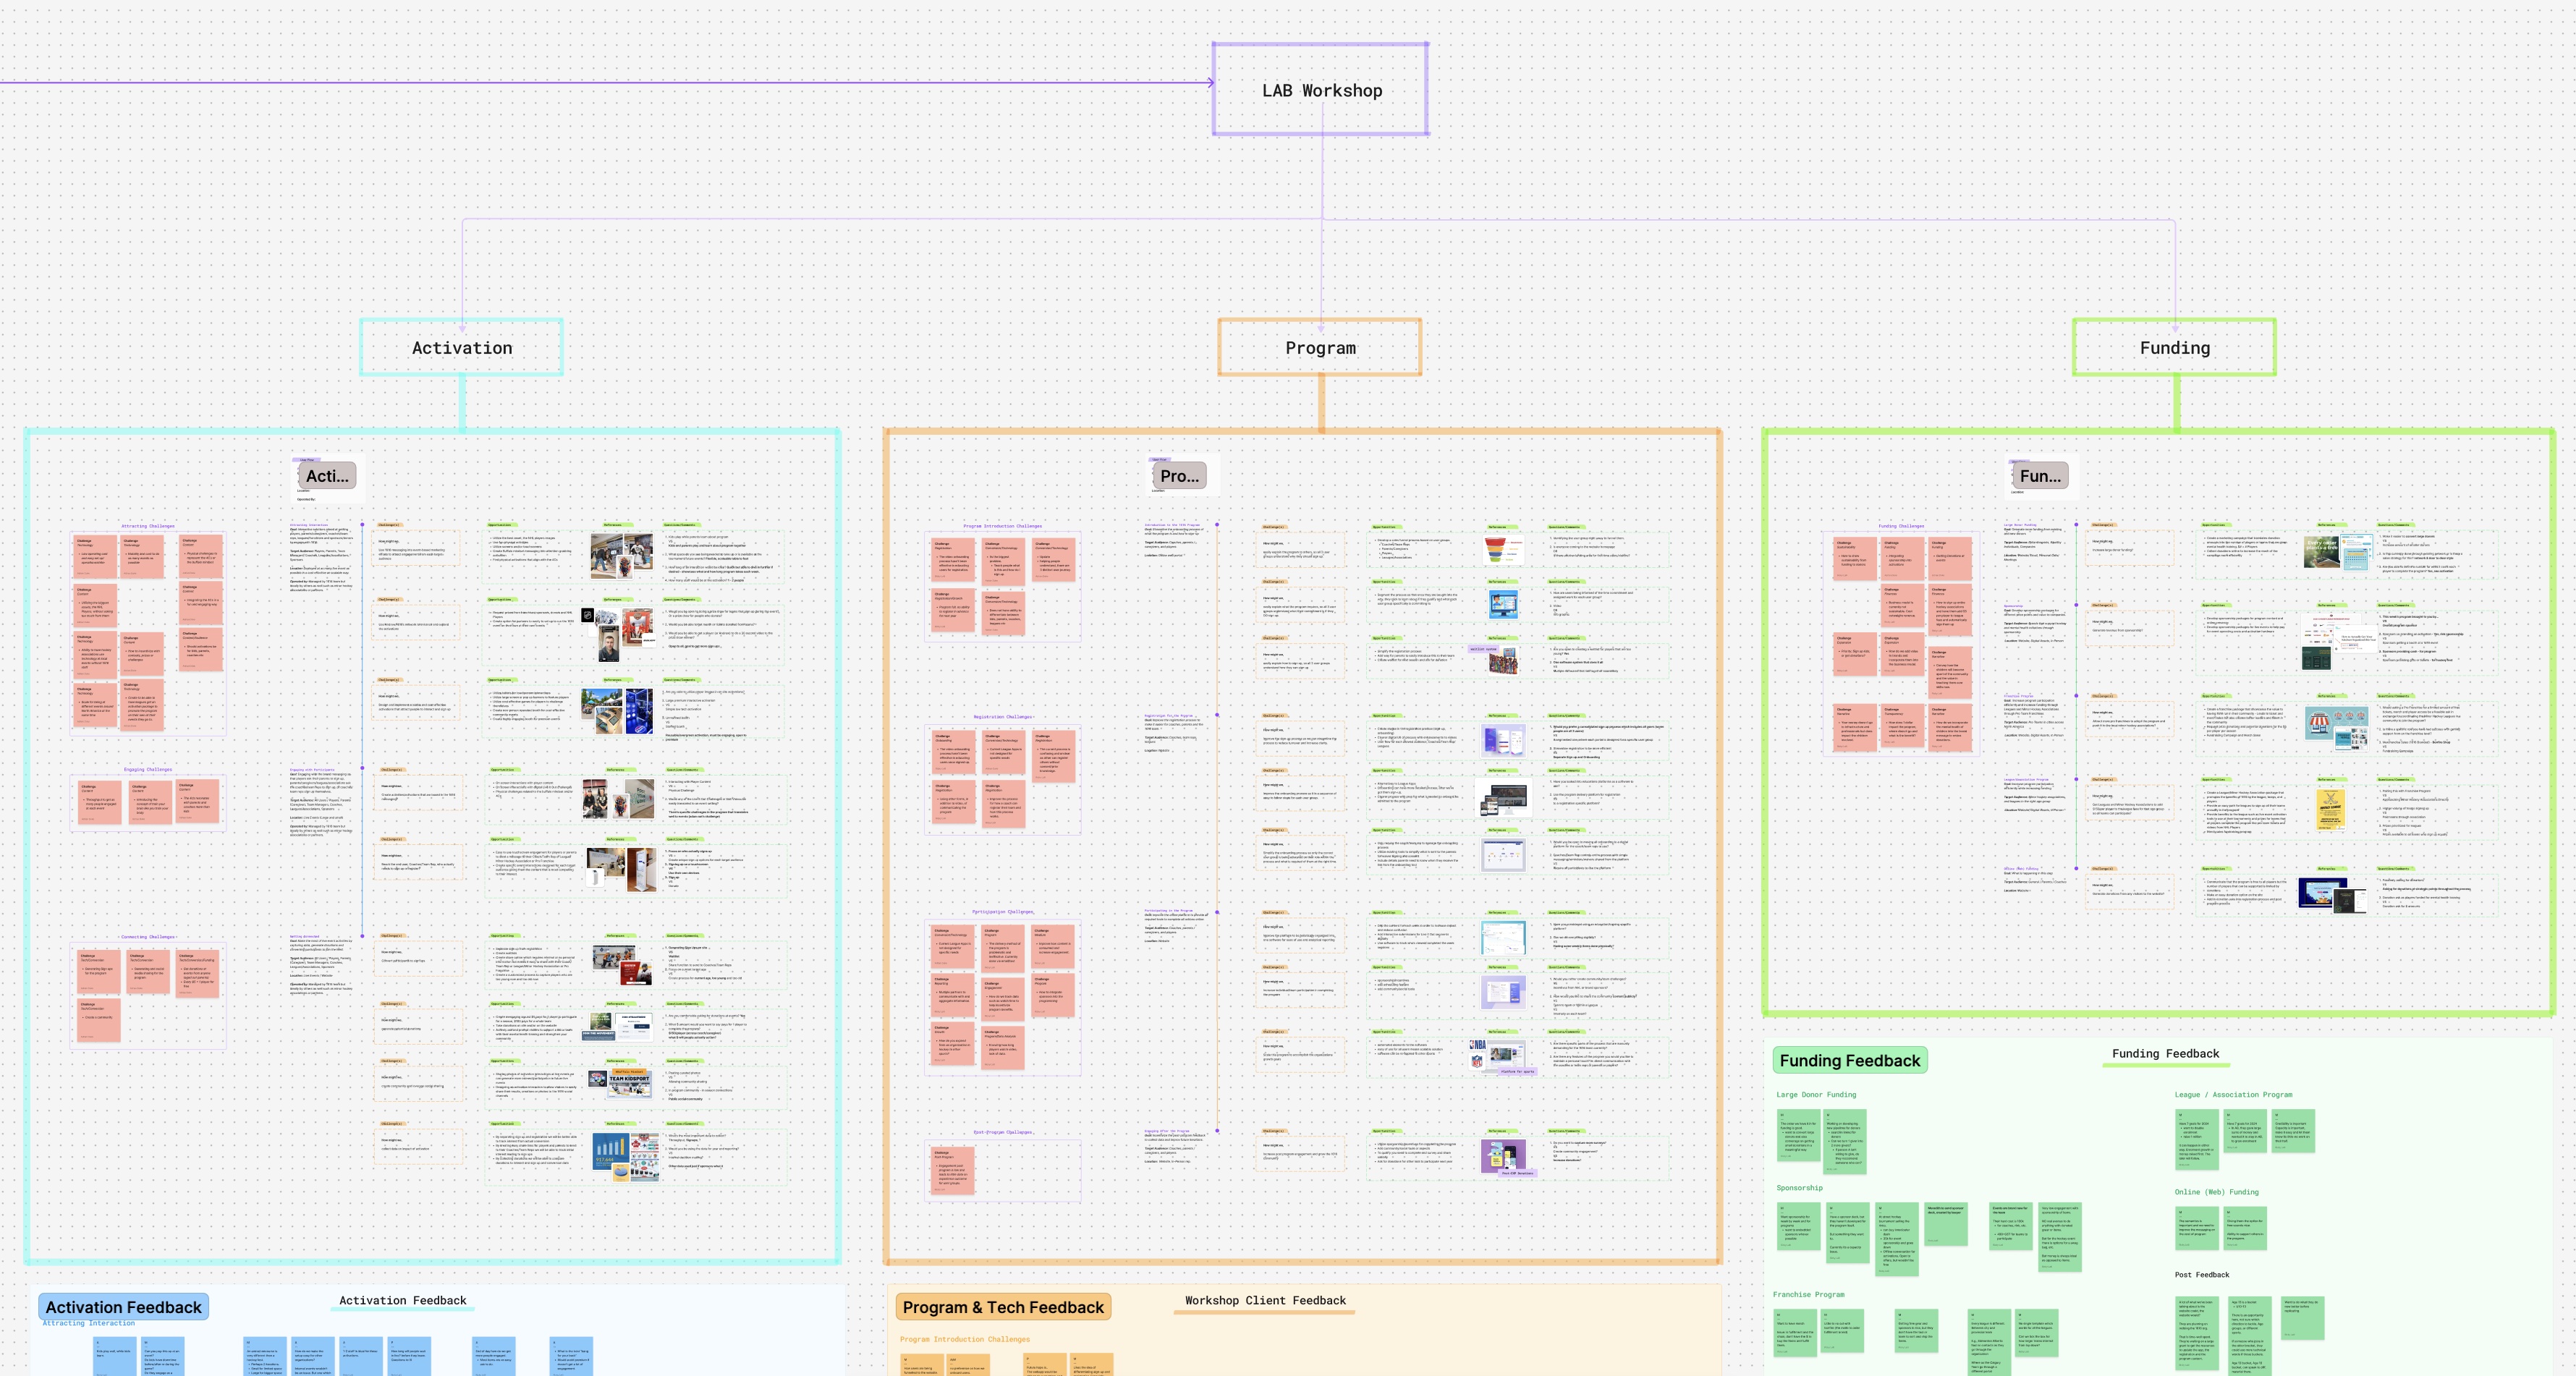Click the 'Post-CSR Donations' label
Screen dimensions: 2576x1376
click(x=1517, y=1174)
